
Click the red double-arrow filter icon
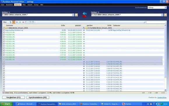(x=23, y=22)
